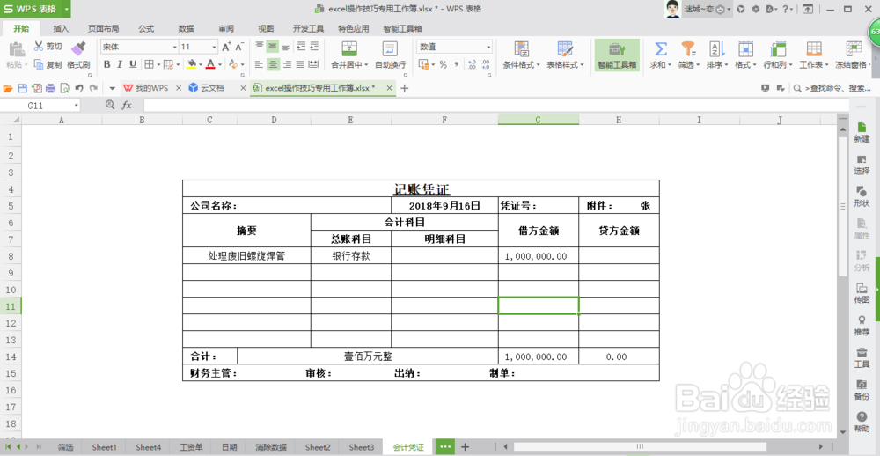
Task: Toggle bold formatting
Action: 106,64
